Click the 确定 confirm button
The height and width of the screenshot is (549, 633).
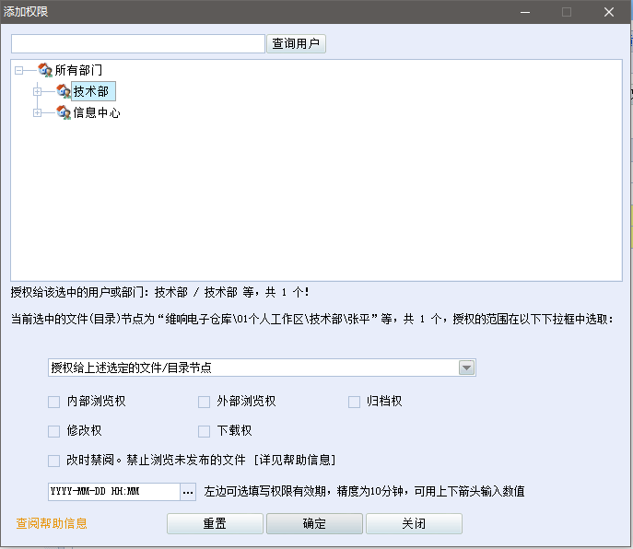coord(314,523)
